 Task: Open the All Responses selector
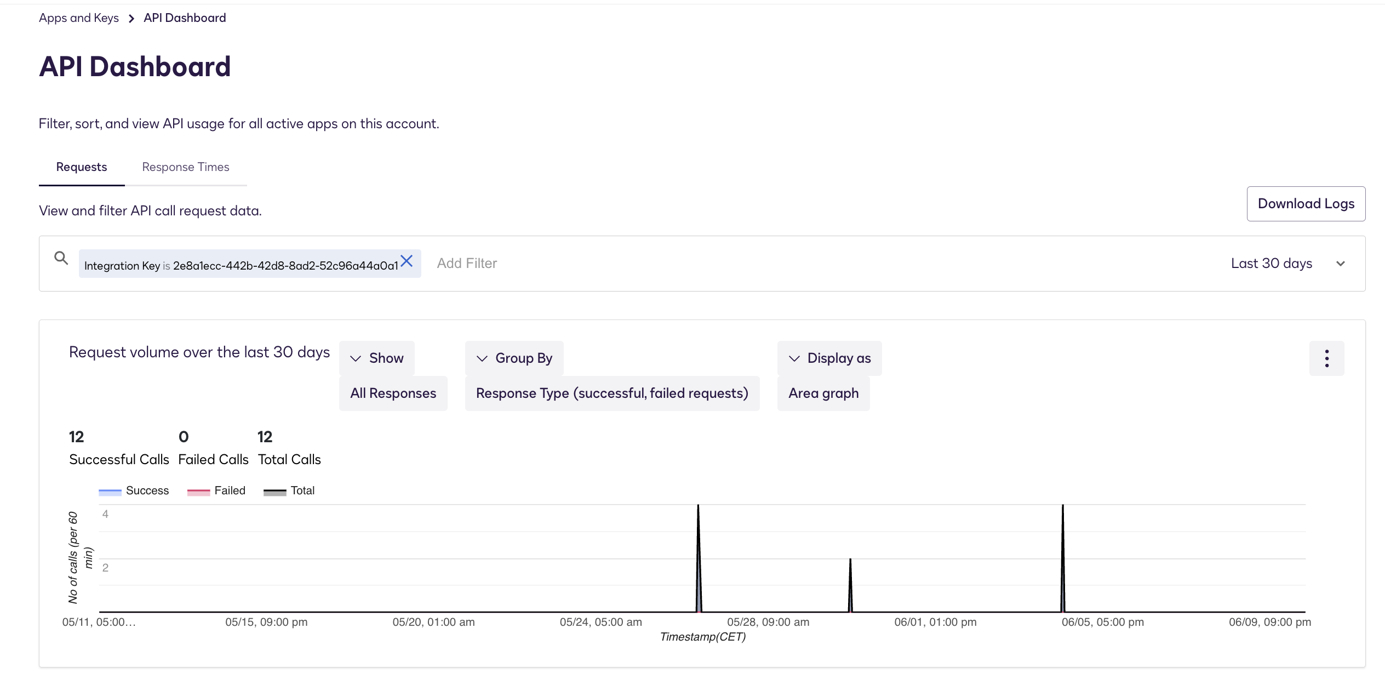click(393, 393)
